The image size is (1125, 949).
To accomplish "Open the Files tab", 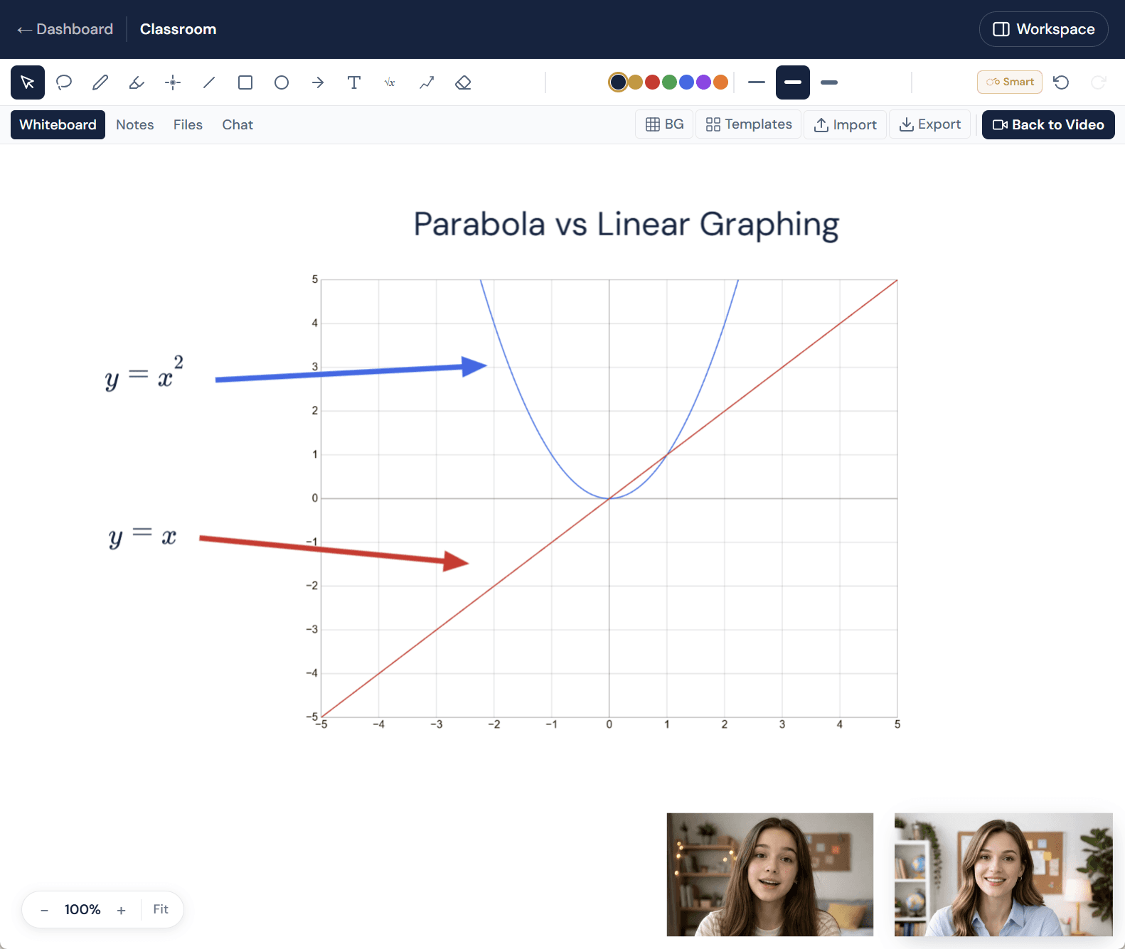I will point(188,124).
